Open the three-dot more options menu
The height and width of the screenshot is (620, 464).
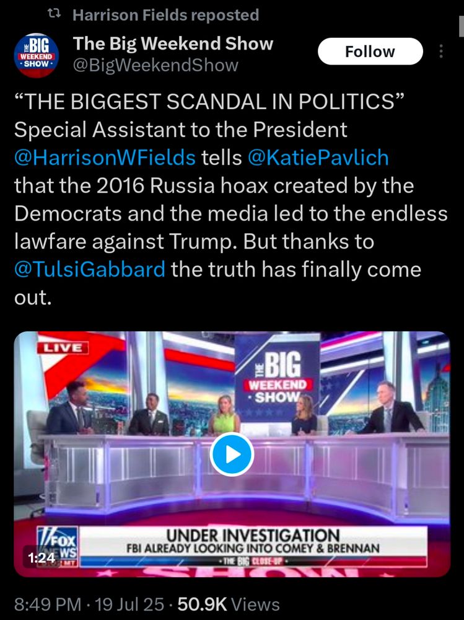point(441,51)
